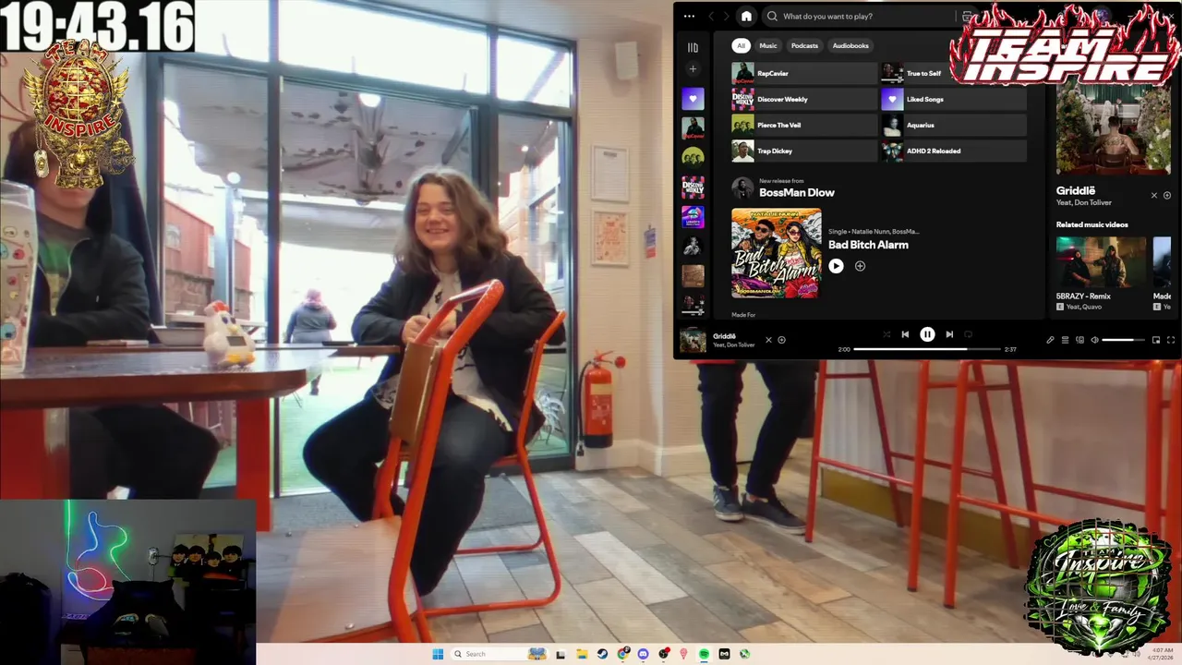Add Griddlë to library from side panel
This screenshot has height=665, width=1182.
[x=1167, y=196]
